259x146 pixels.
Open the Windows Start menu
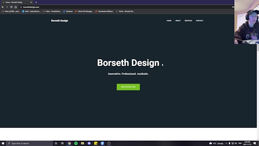tap(3, 143)
